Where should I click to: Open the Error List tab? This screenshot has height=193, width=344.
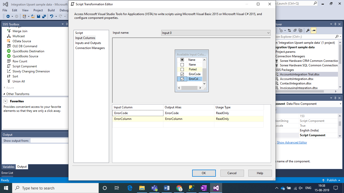click(x=7, y=173)
